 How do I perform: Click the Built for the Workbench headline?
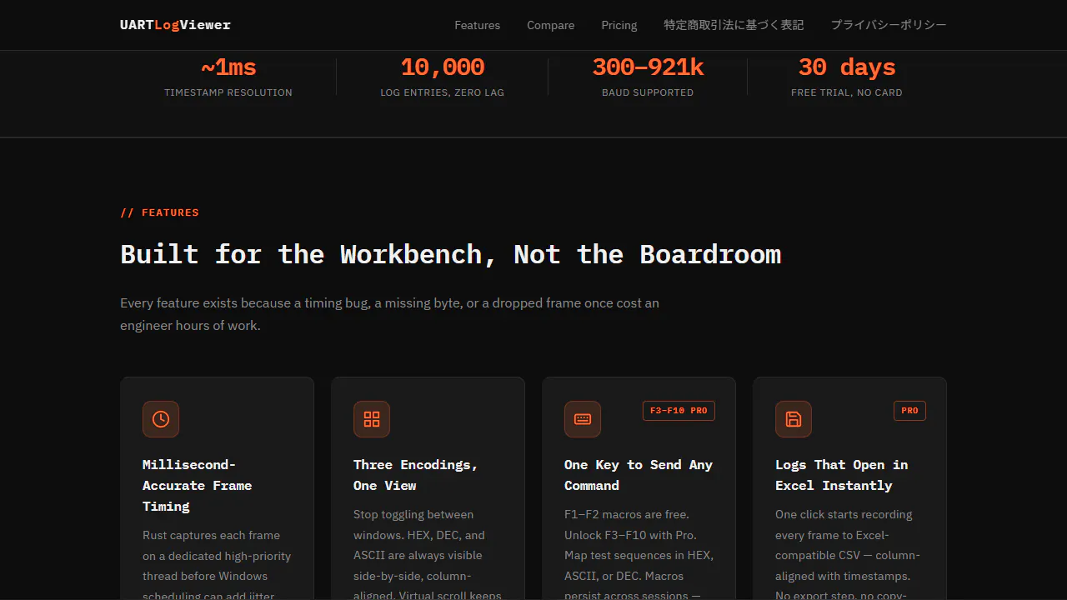point(451,254)
